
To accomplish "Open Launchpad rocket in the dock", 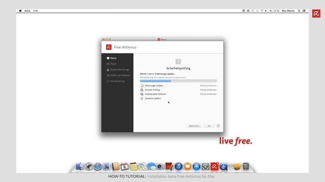I will 89,166.
